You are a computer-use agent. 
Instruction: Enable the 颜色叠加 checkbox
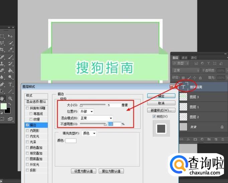tap(27, 147)
